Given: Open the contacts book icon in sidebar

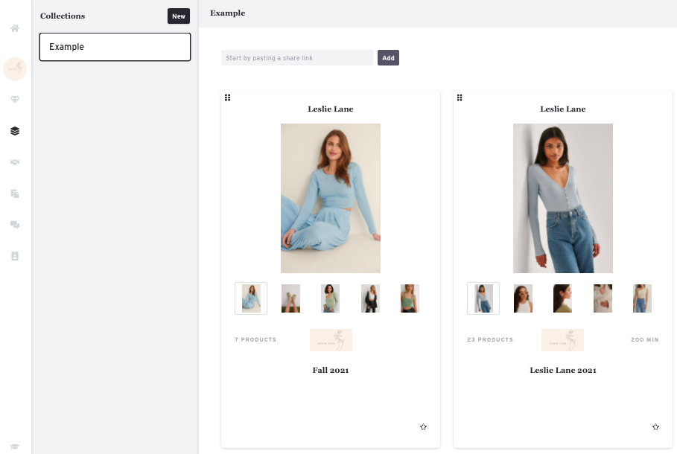Looking at the screenshot, I should [15, 255].
